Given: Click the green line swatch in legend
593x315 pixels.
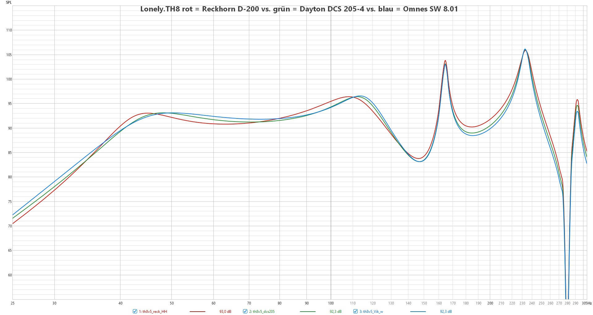Looking at the screenshot, I should 308,312.
